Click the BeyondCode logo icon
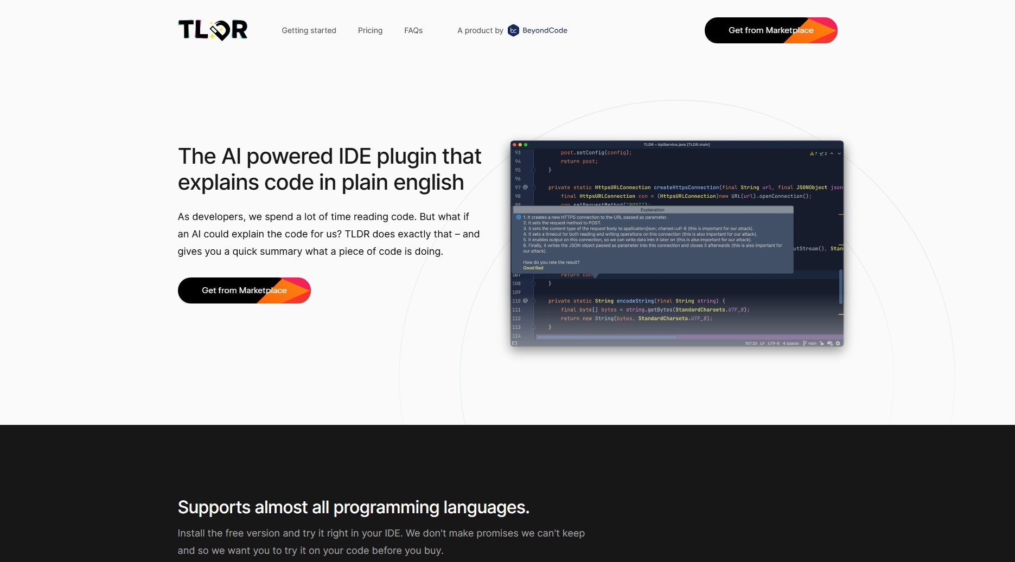Viewport: 1015px width, 562px height. coord(512,30)
